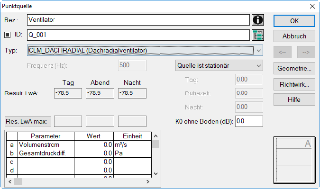The image size is (320, 189).
Task: Click the Pa unit cell
Action: (x=132, y=153)
